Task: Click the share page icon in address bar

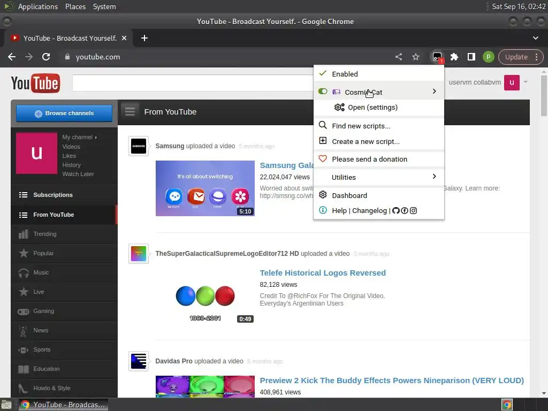Action: pyautogui.click(x=398, y=57)
